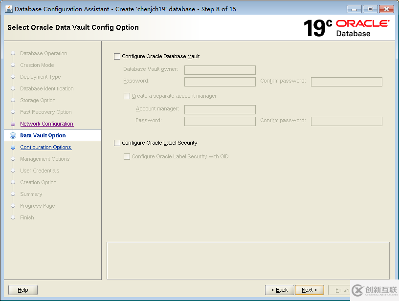399x301 pixels.
Task: Click the Help button
Action: point(23,290)
